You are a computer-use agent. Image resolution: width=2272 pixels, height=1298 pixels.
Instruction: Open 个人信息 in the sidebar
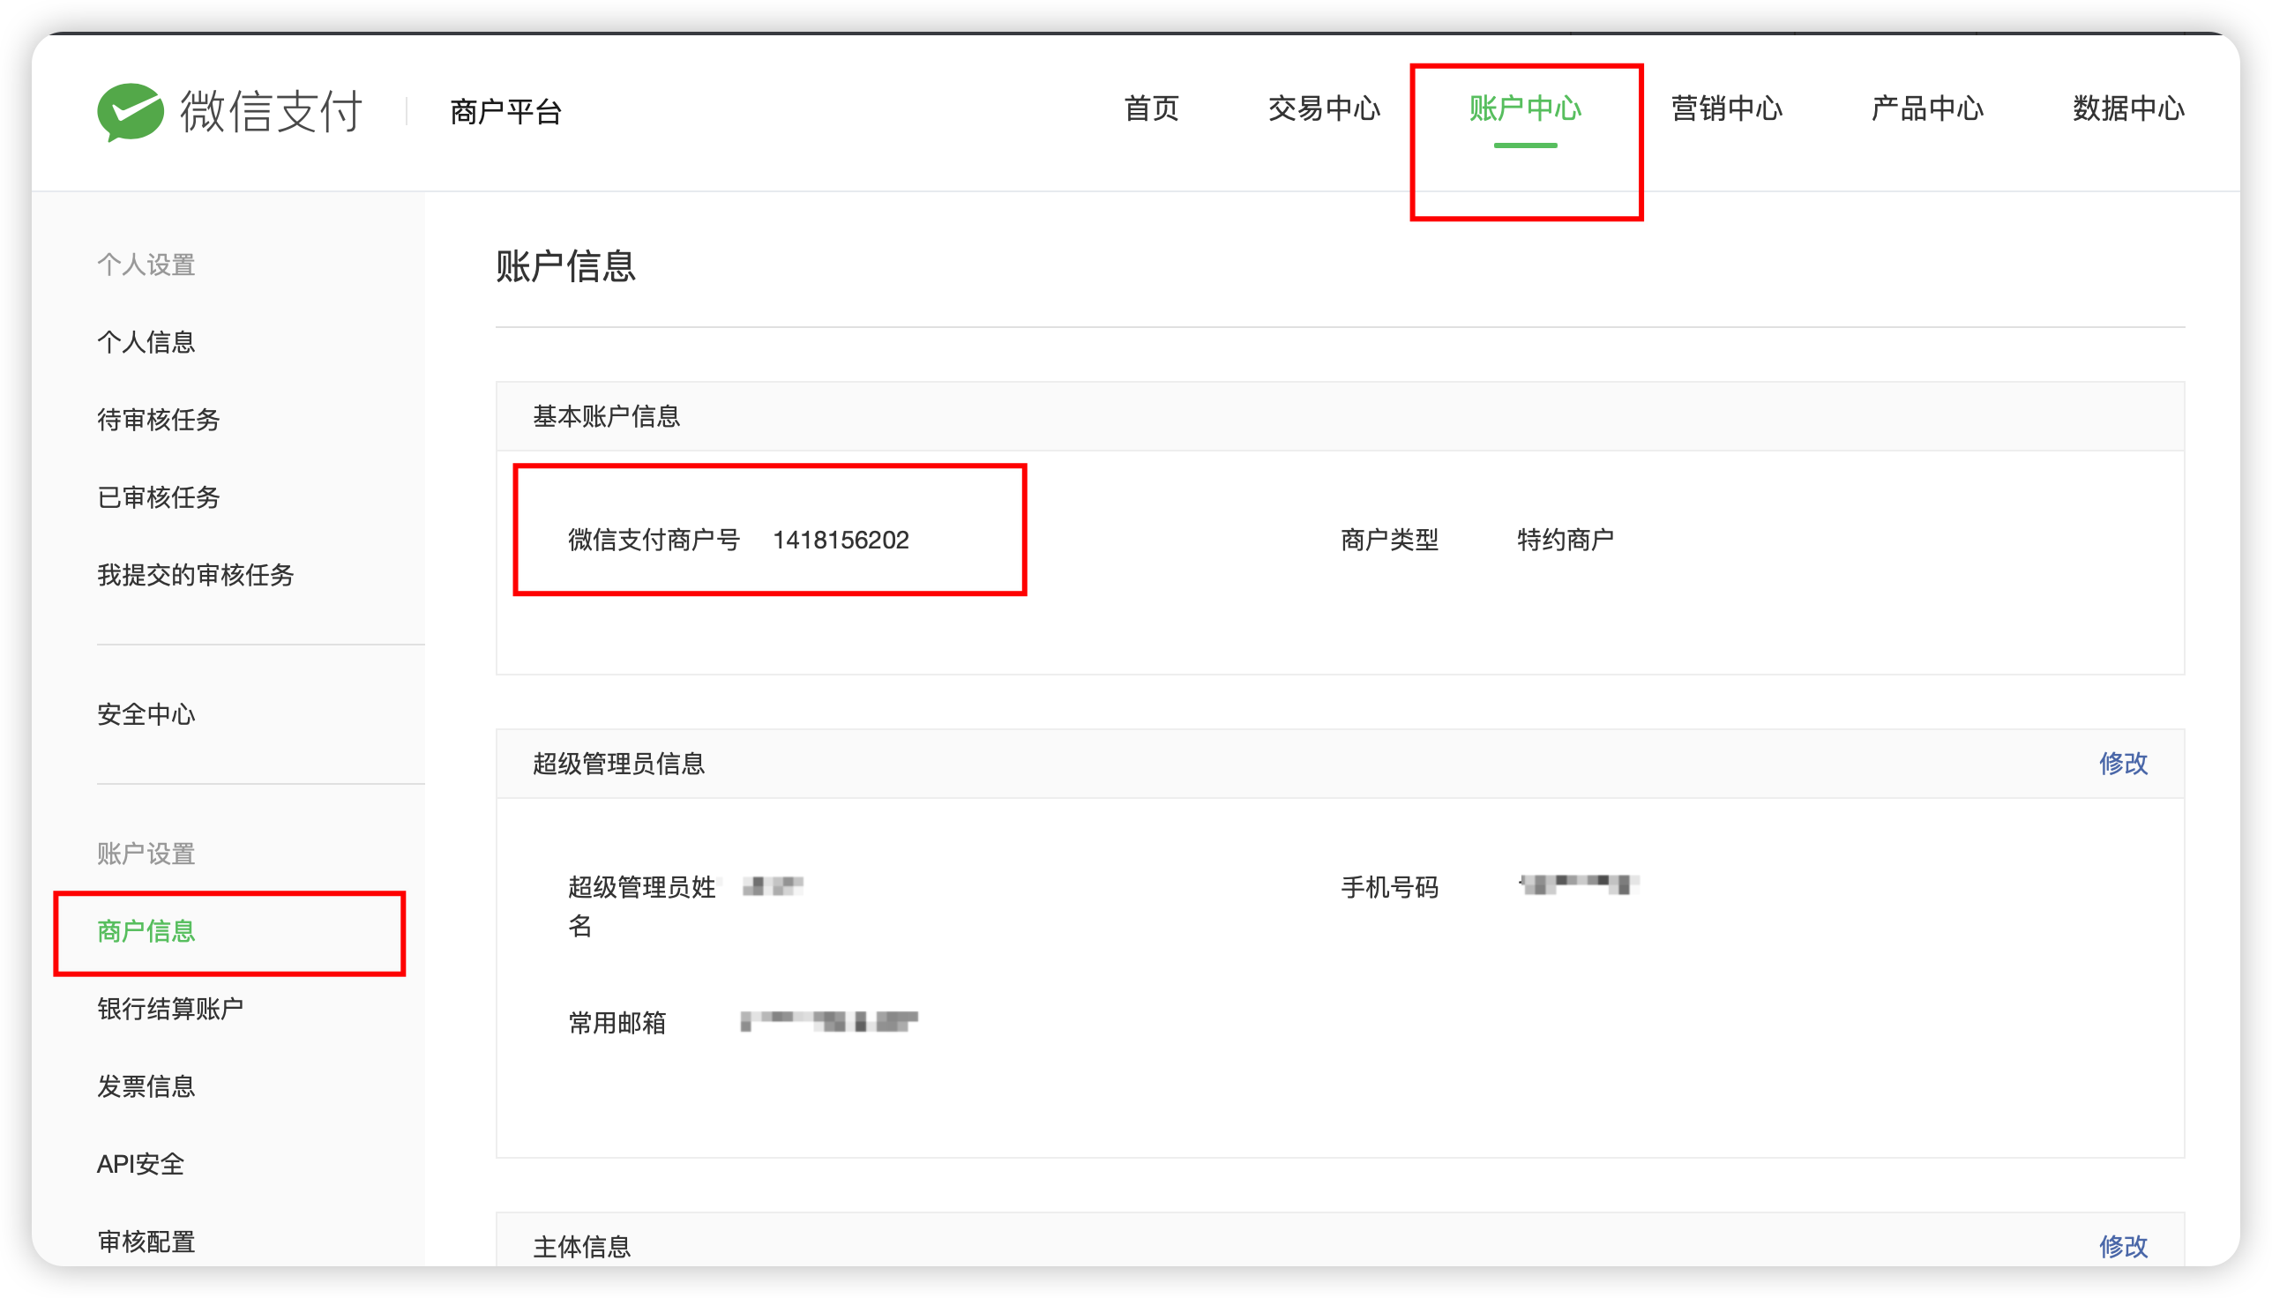(146, 342)
